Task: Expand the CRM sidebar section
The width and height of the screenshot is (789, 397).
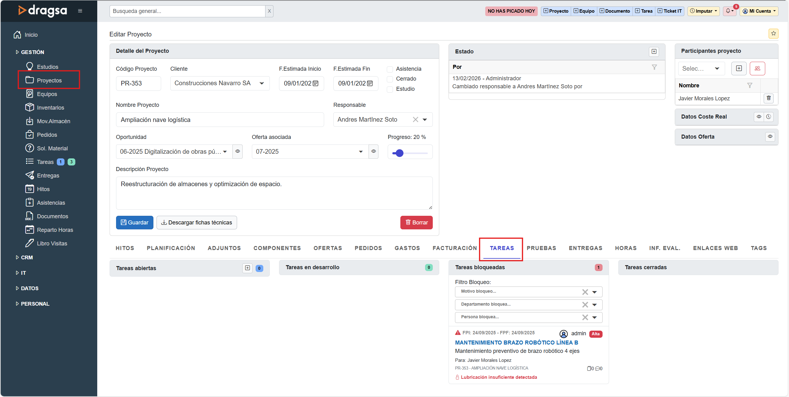Action: pyautogui.click(x=27, y=257)
